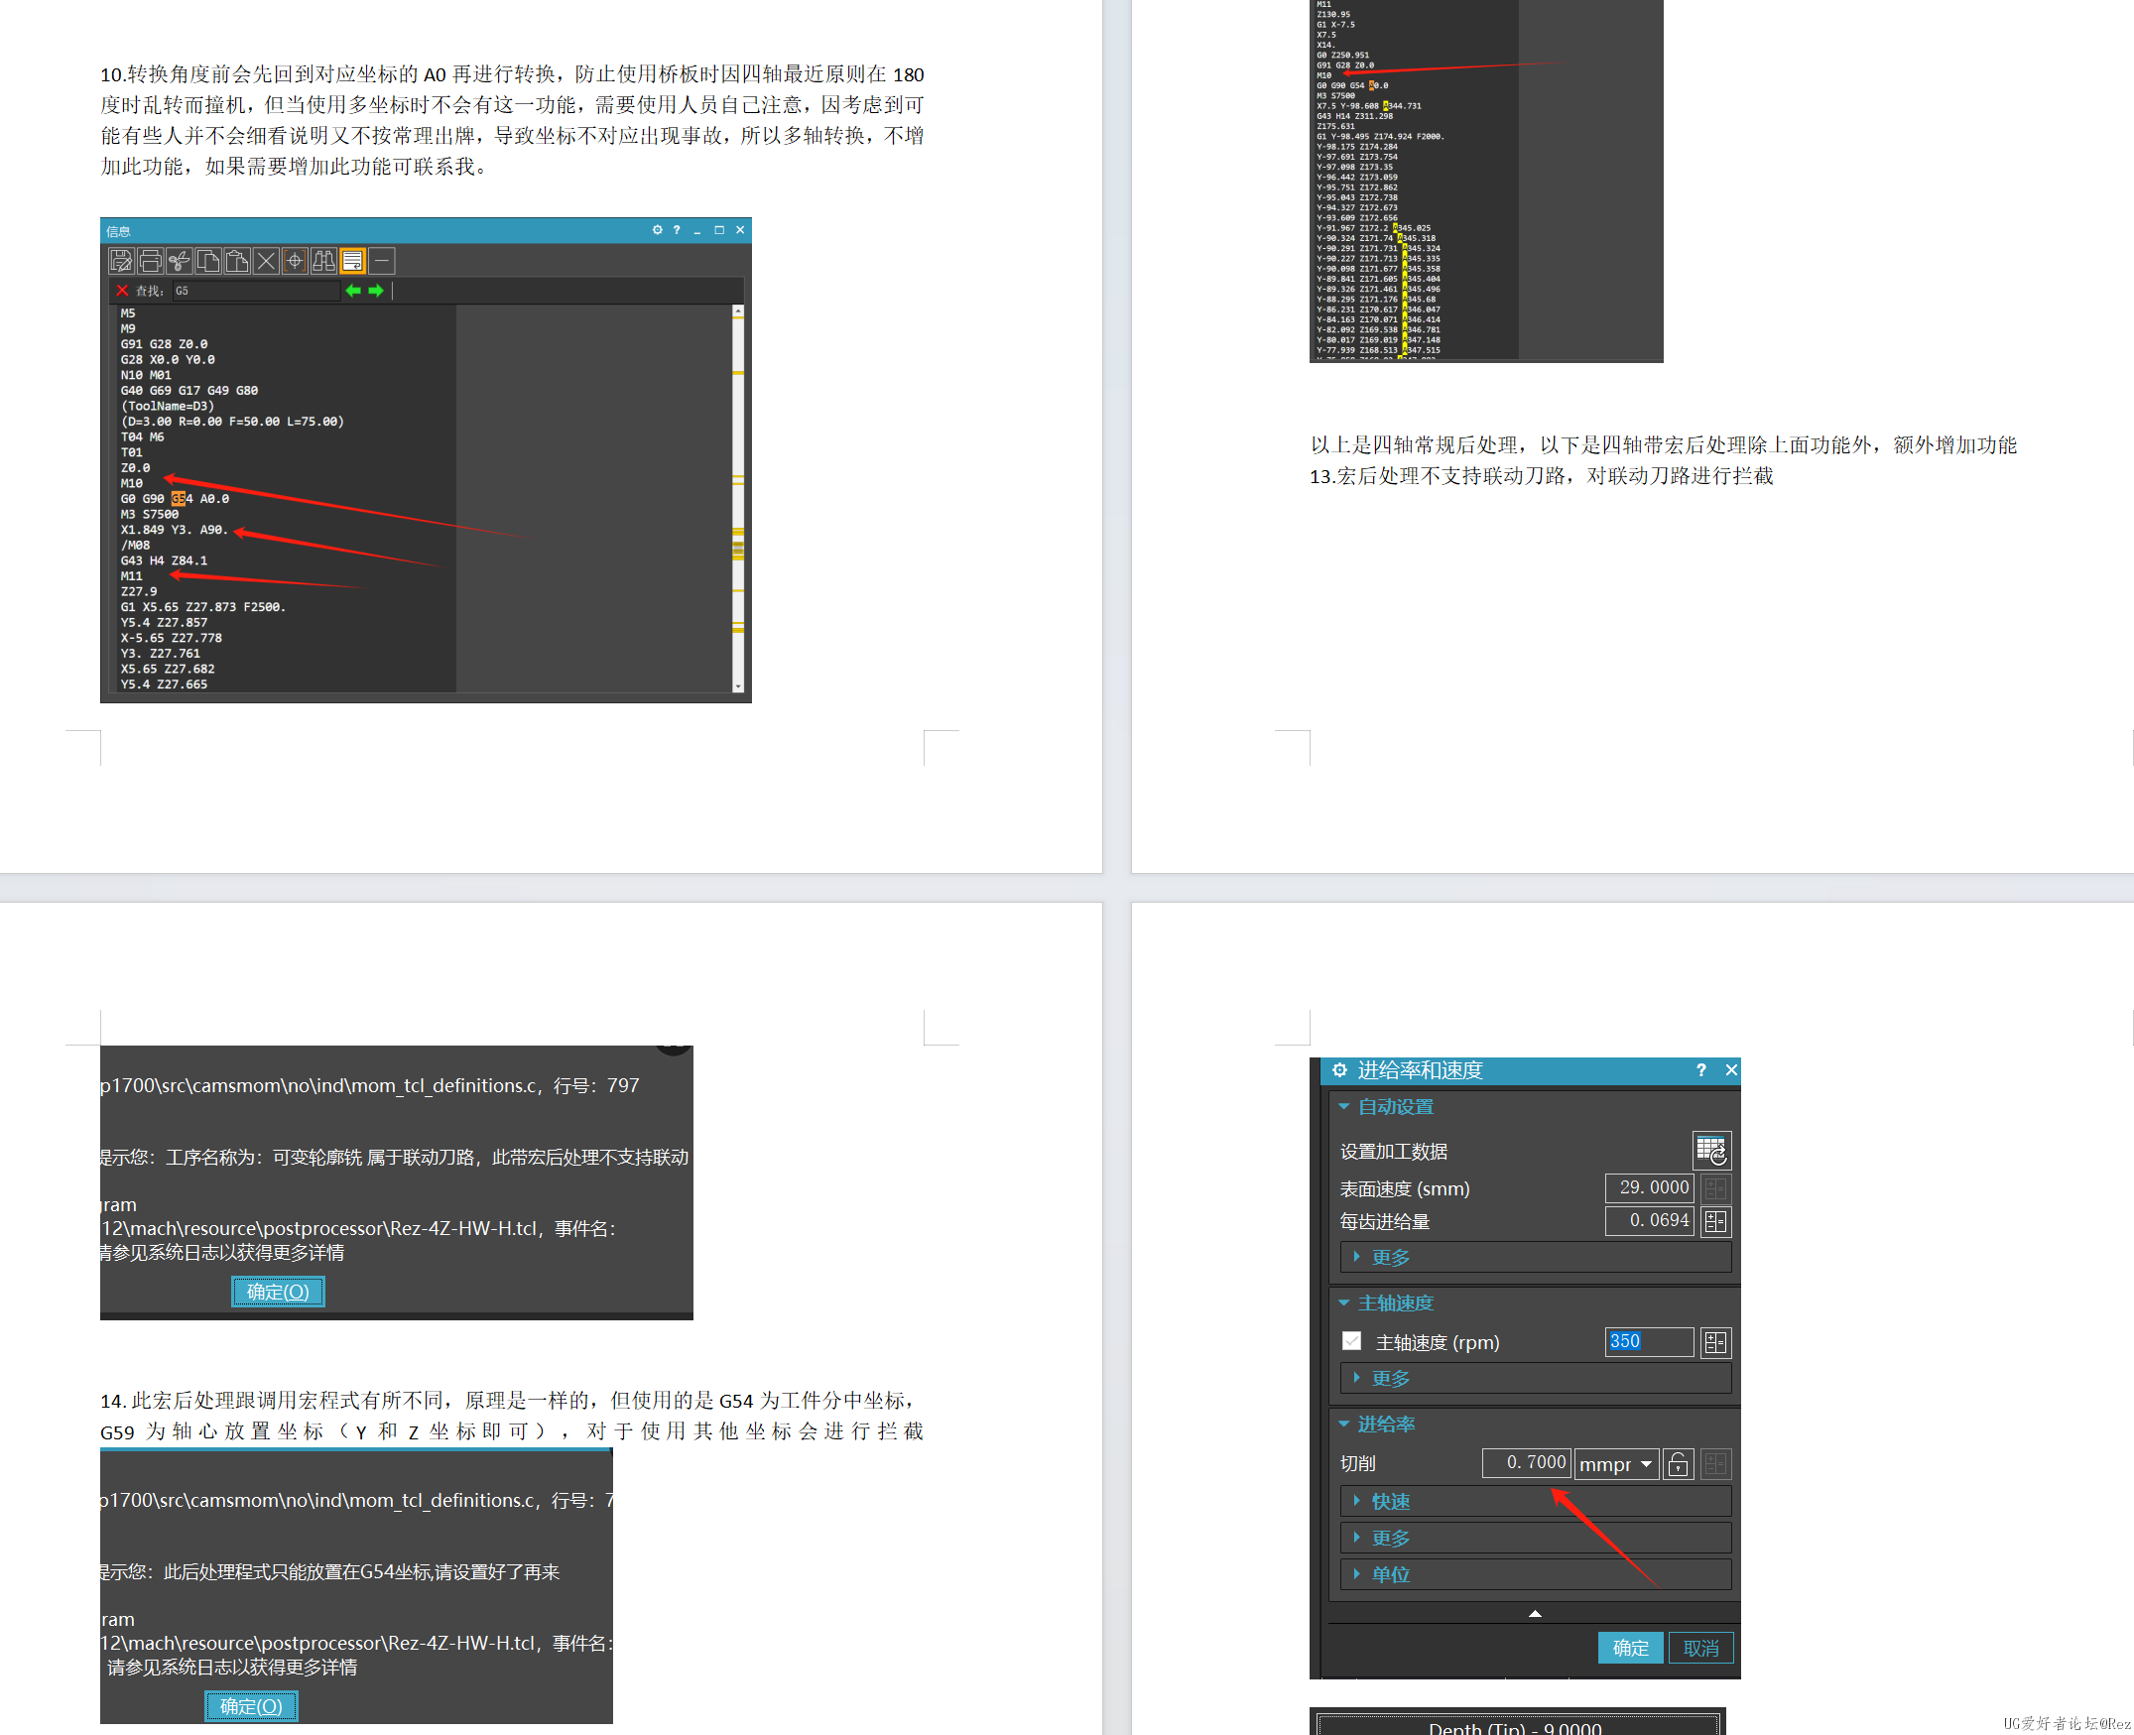Click the G-code listing image at top right
2134x1735 pixels.
click(x=1485, y=181)
